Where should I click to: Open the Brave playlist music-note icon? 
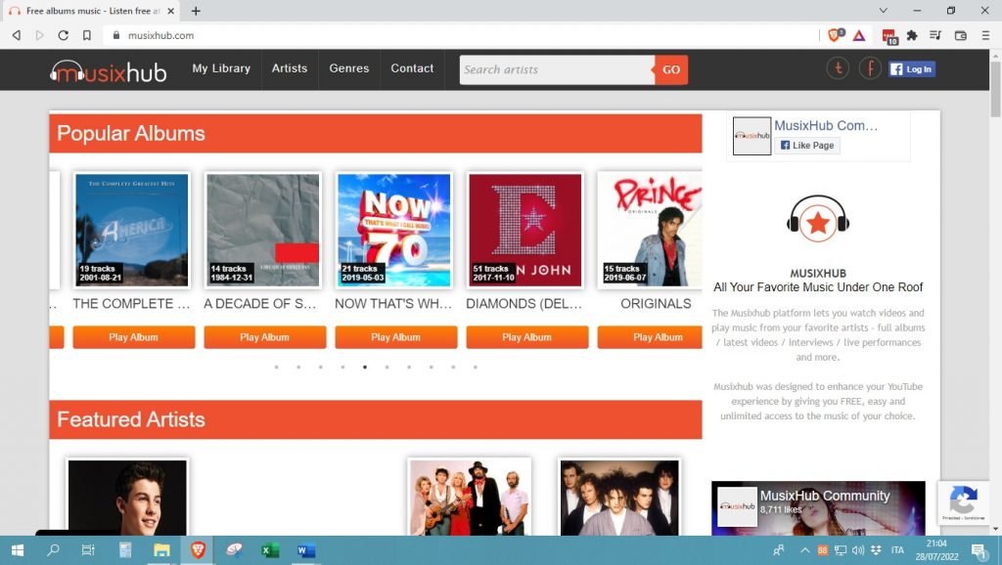[935, 35]
